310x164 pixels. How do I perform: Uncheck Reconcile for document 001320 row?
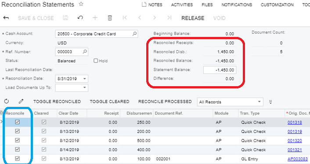tap(18, 140)
